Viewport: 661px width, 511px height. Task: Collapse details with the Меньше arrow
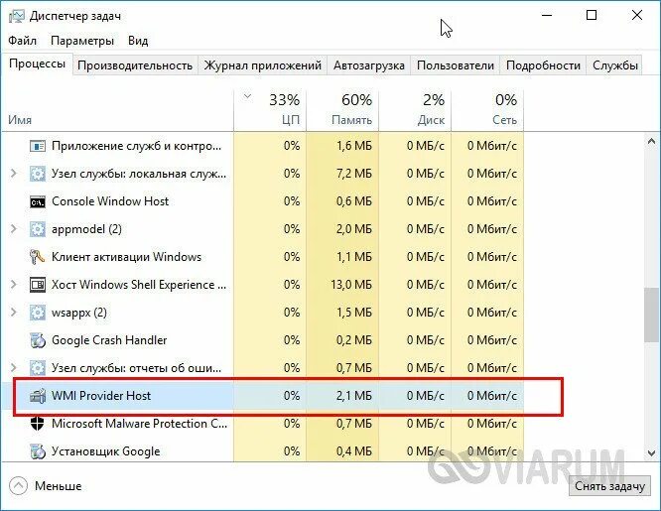coord(18,486)
